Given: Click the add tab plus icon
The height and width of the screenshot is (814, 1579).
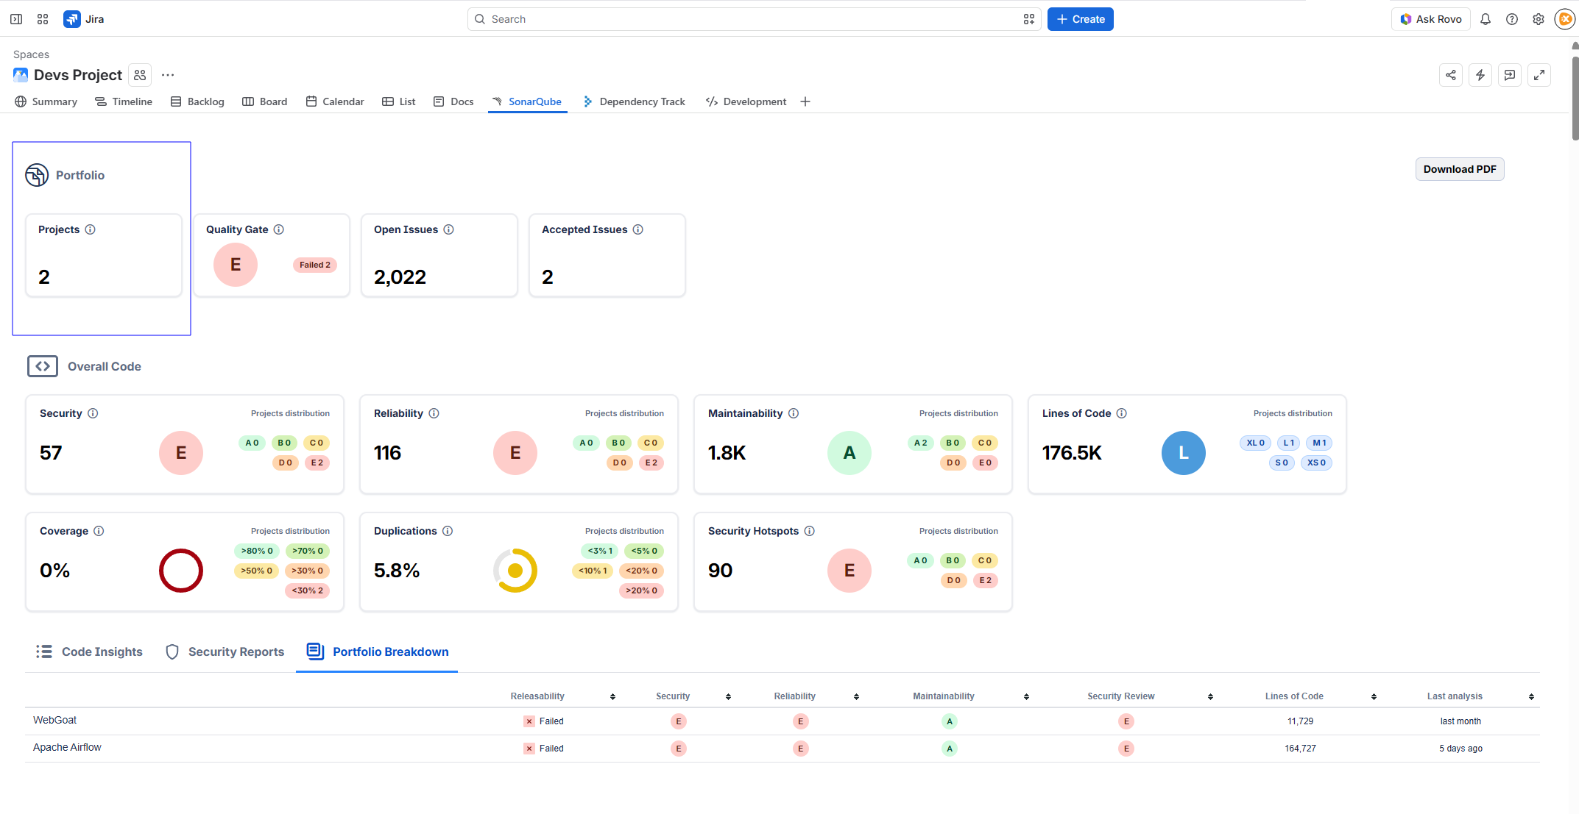Looking at the screenshot, I should coord(805,101).
